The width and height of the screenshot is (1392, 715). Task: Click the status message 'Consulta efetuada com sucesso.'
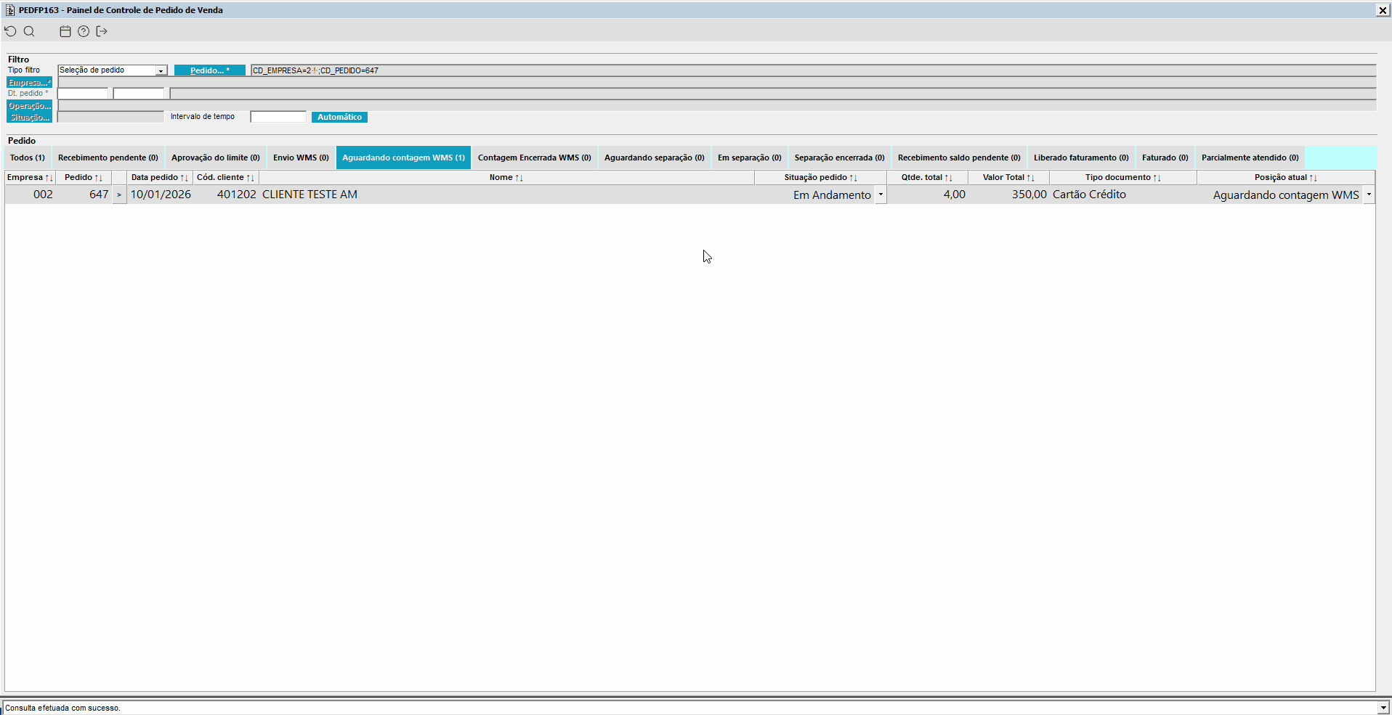coord(62,708)
